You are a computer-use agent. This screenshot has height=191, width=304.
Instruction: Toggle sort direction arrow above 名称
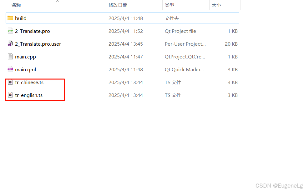tap(58, 1)
